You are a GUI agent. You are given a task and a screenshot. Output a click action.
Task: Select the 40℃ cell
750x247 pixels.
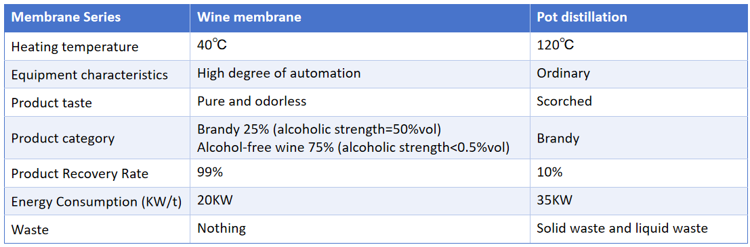coord(360,47)
